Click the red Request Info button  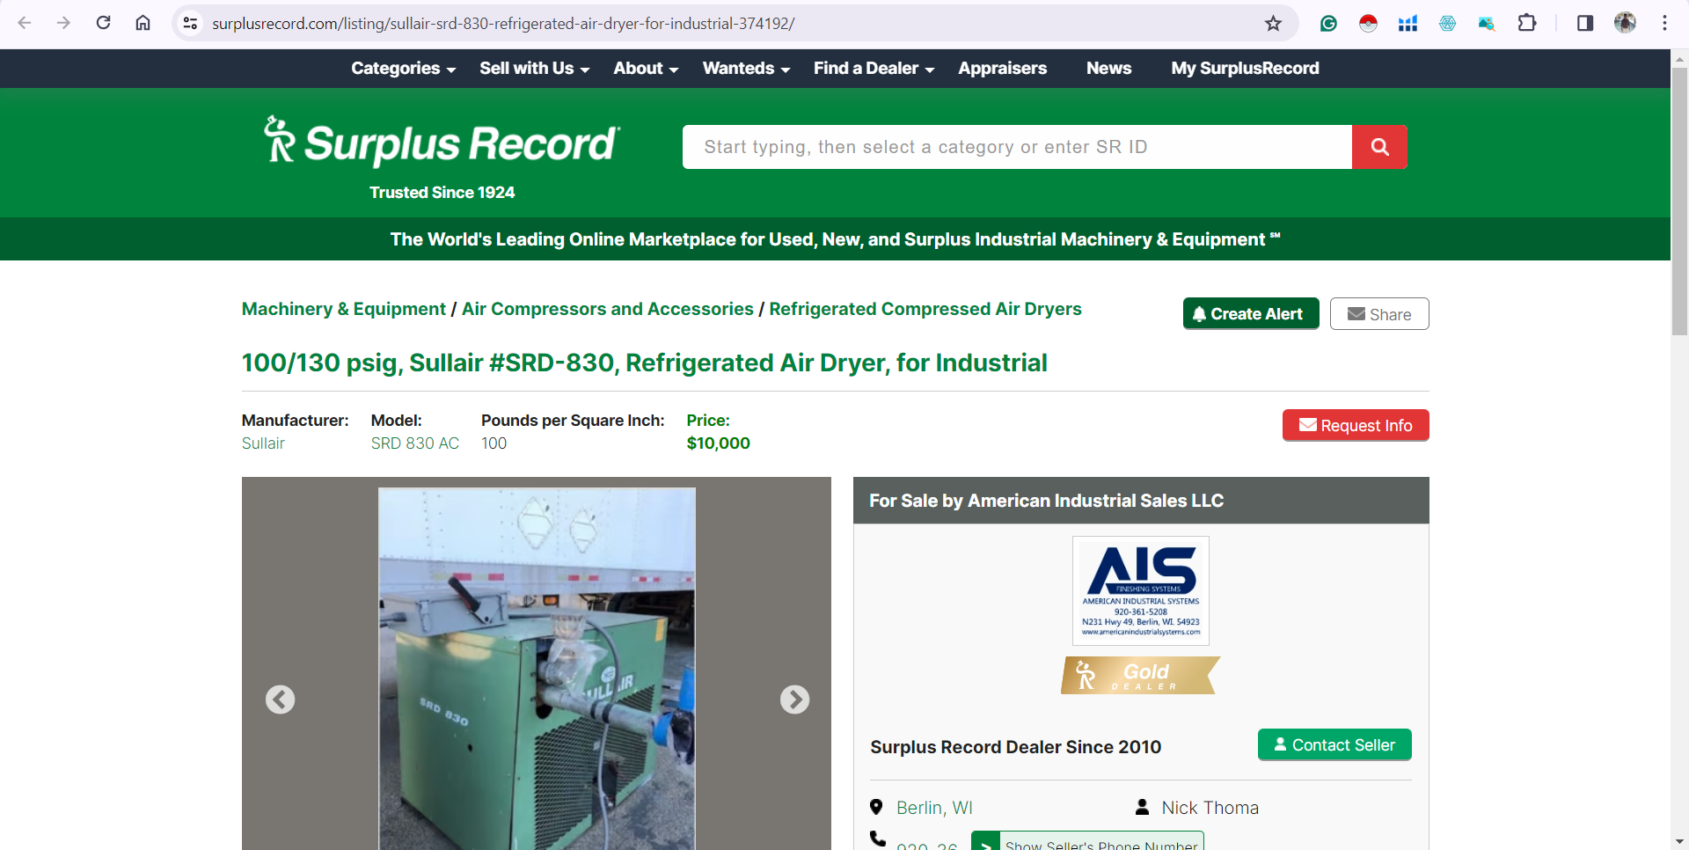pyautogui.click(x=1356, y=425)
